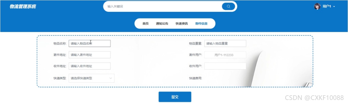Click the user avatar picture
This screenshot has height=103, width=348.
pos(317,6)
